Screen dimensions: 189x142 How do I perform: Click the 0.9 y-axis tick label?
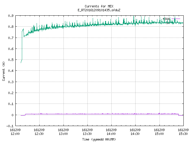[11, 16]
